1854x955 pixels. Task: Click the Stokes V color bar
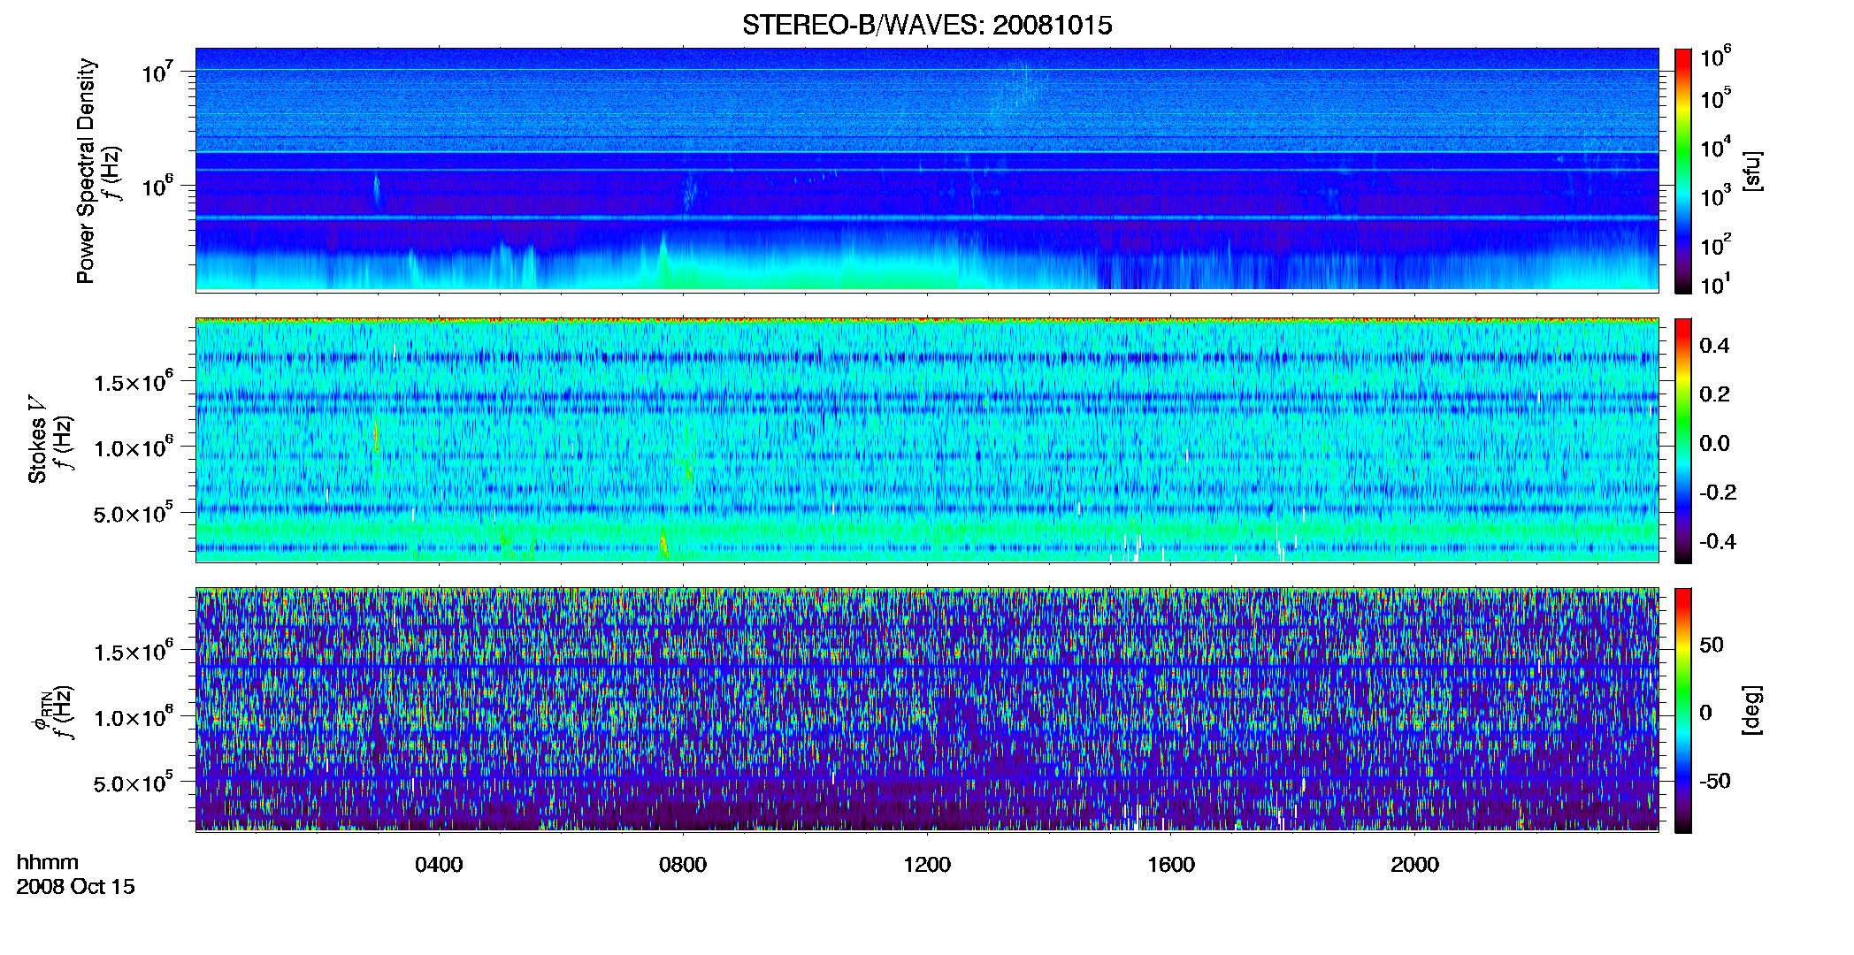point(1683,439)
